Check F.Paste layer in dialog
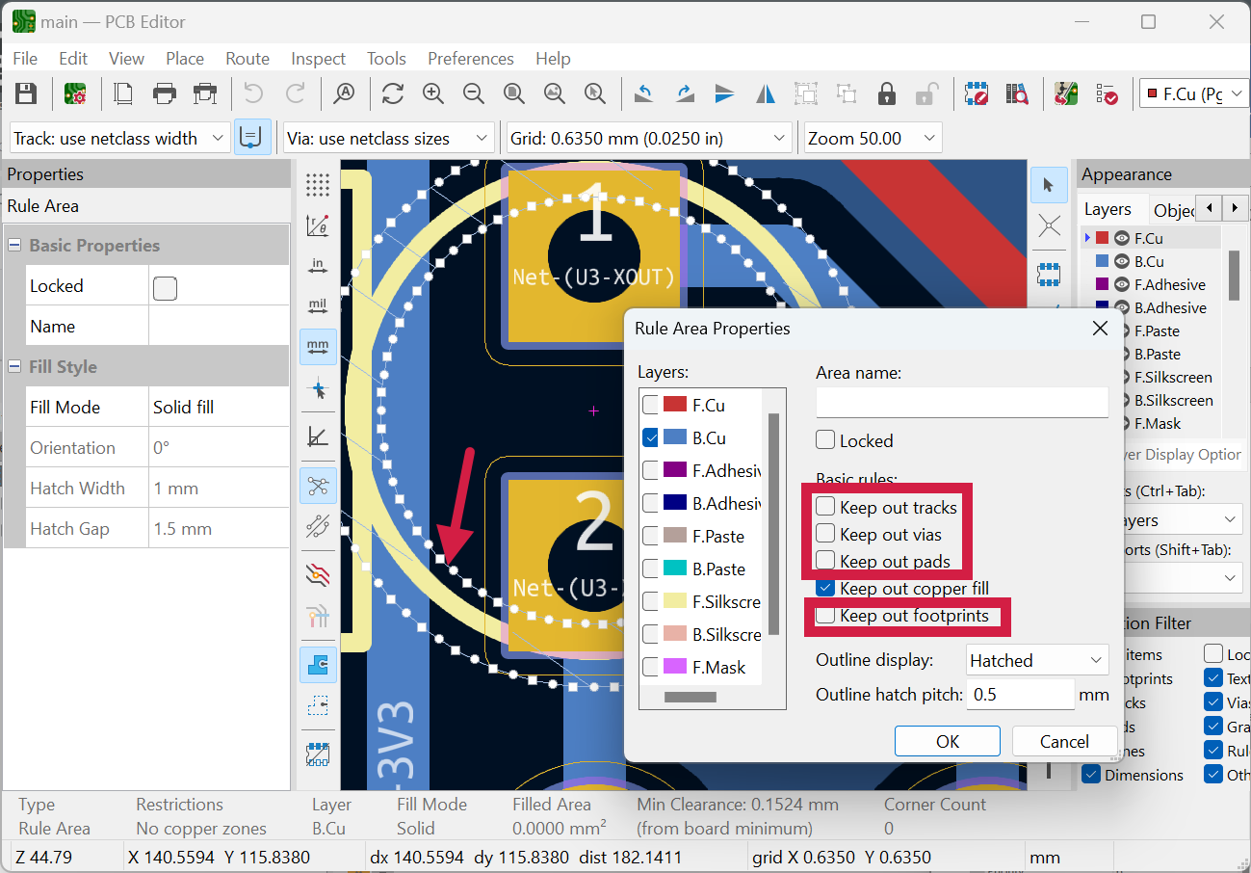The height and width of the screenshot is (873, 1251). (651, 536)
